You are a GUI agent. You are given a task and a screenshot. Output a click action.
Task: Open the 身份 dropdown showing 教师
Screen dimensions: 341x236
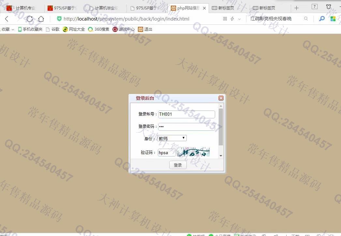(172, 138)
